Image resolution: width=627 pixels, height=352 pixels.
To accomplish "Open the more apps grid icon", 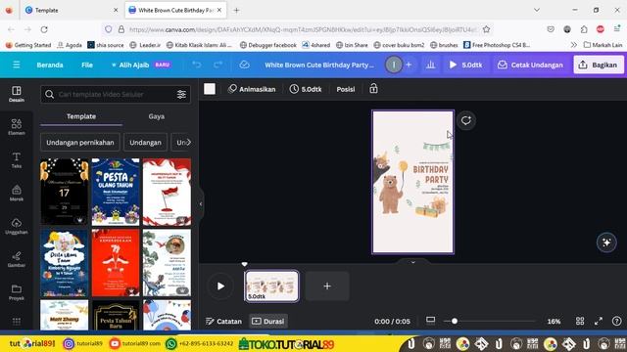I will (17, 322).
